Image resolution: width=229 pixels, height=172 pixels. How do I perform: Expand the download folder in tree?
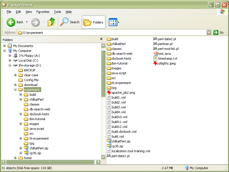[x=15, y=85]
